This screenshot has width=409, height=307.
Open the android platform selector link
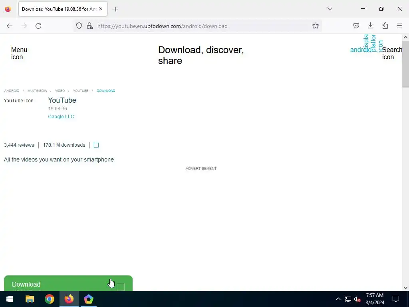tap(361, 50)
